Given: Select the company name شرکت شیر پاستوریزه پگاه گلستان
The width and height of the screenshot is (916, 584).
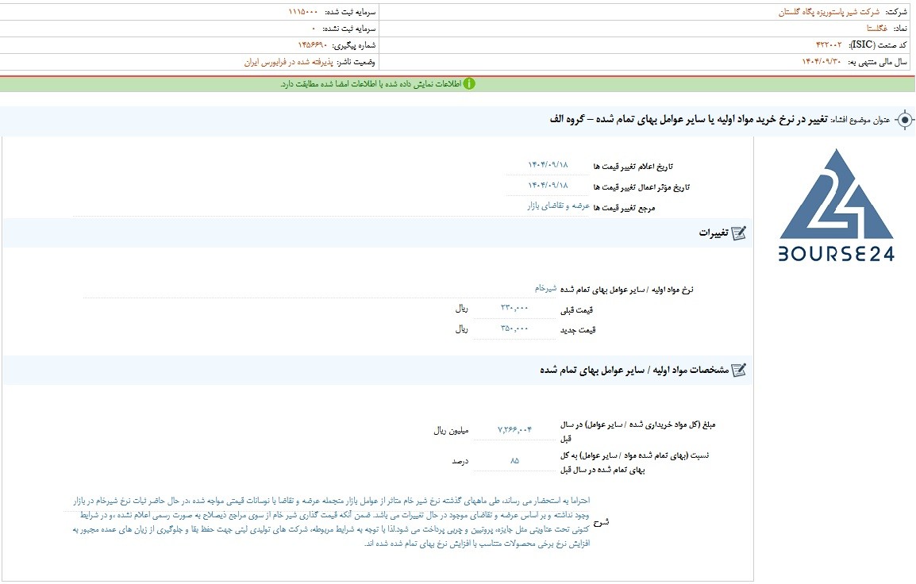Looking at the screenshot, I should 829,12.
